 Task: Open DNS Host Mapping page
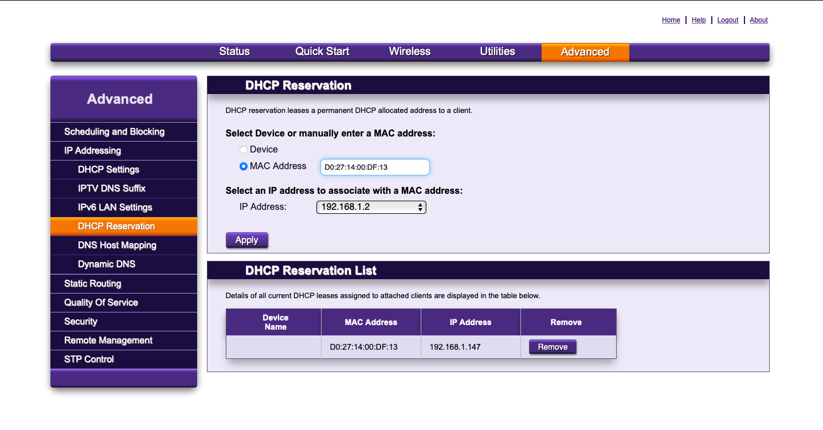pyautogui.click(x=117, y=245)
